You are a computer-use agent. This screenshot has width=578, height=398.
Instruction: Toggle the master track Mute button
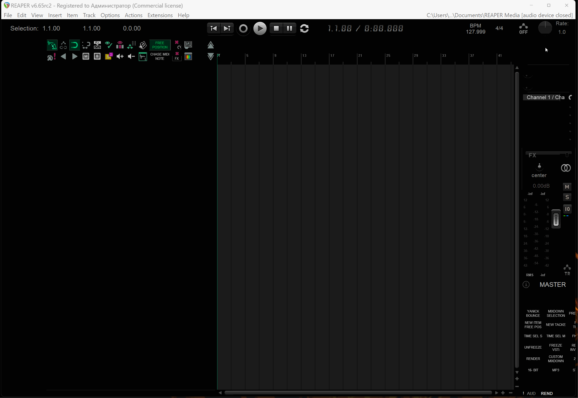point(567,187)
